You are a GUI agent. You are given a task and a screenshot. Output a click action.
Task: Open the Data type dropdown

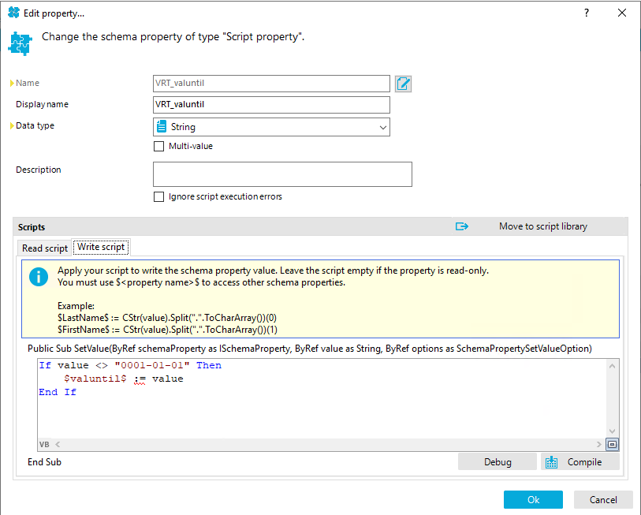click(383, 127)
